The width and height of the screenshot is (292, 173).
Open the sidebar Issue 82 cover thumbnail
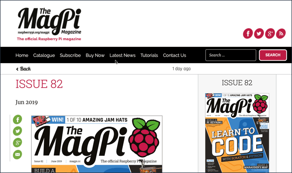click(237, 133)
